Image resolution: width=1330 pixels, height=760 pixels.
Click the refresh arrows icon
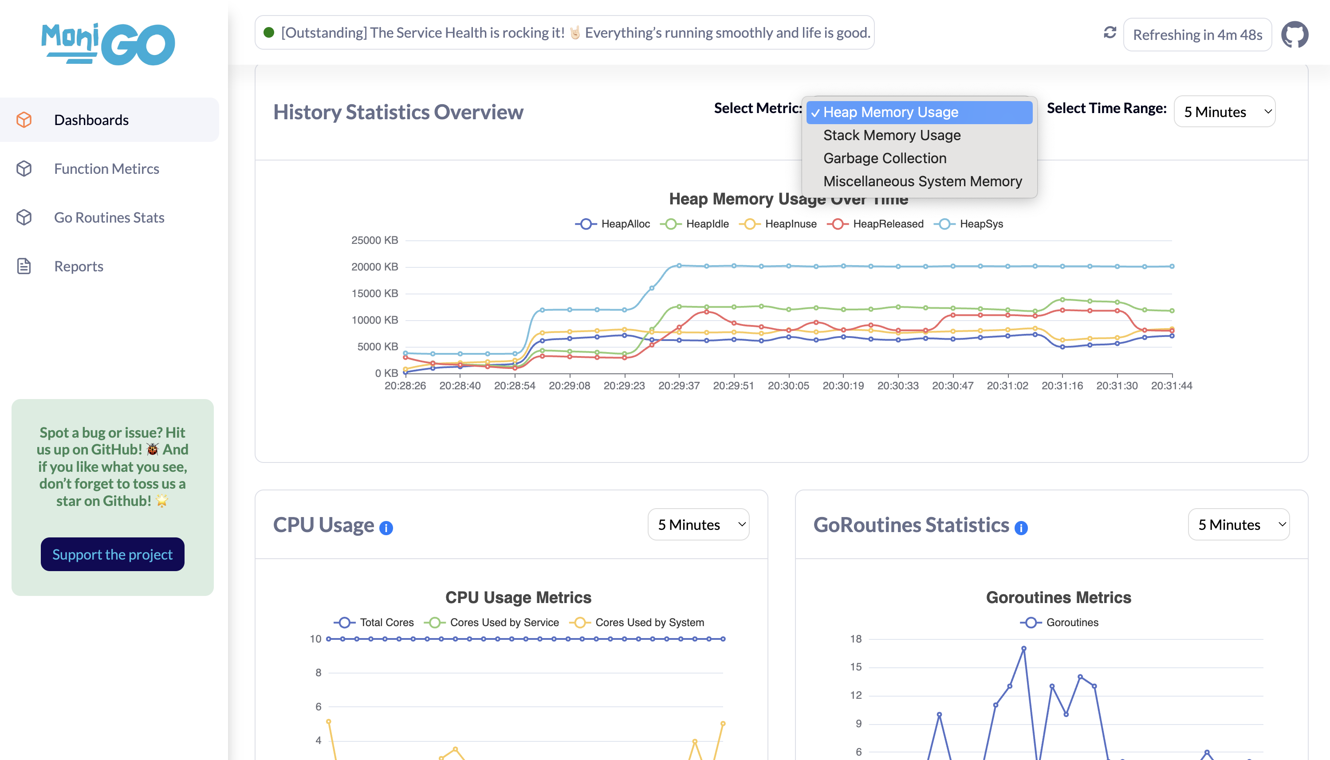click(x=1110, y=32)
